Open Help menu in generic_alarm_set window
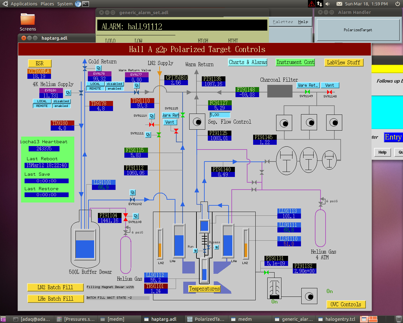 [303, 22]
